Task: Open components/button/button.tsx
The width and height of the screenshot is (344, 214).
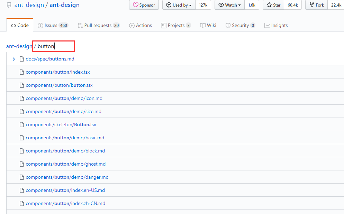Action: [x=59, y=85]
